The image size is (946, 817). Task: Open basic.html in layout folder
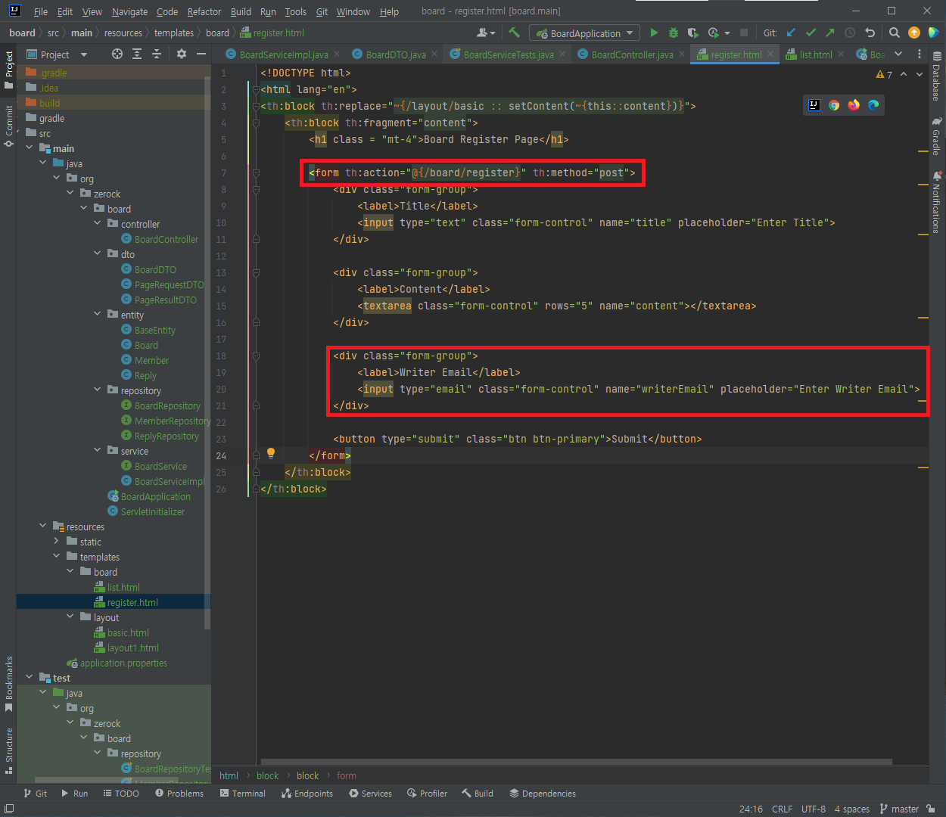[121, 632]
